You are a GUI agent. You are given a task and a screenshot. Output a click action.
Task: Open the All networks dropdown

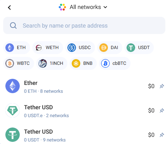[83, 7]
